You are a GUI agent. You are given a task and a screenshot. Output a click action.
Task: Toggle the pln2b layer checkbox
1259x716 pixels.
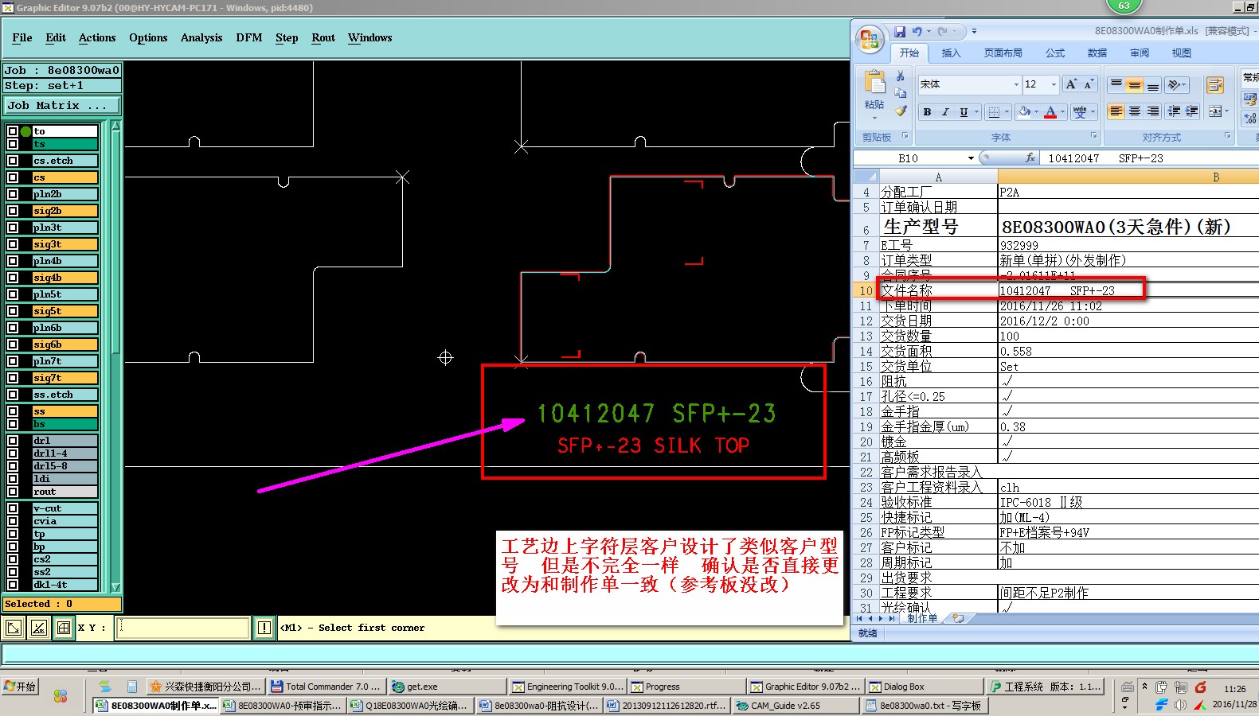point(13,194)
